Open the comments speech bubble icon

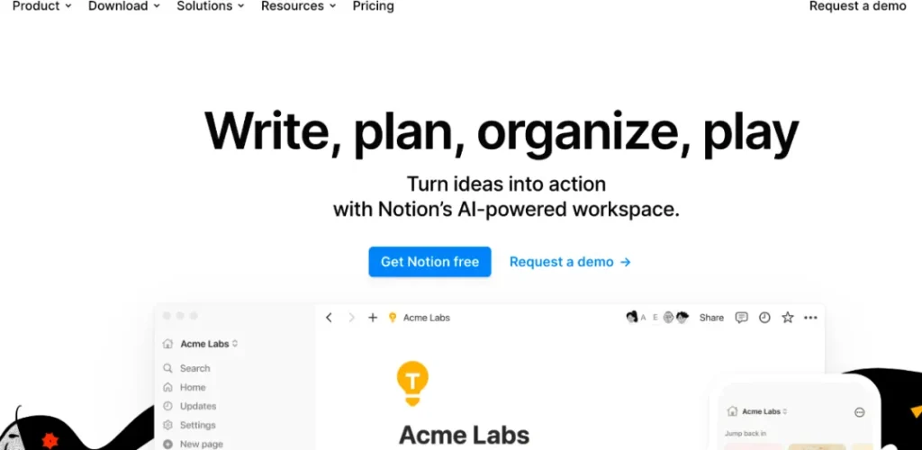742,318
